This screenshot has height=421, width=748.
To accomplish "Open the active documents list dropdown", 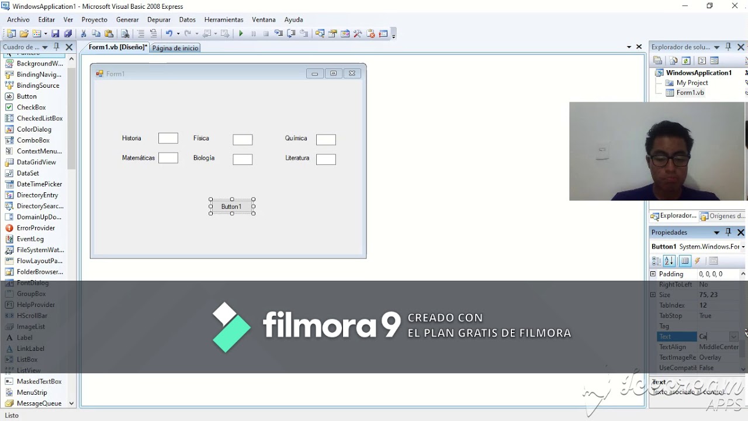I will tap(629, 47).
